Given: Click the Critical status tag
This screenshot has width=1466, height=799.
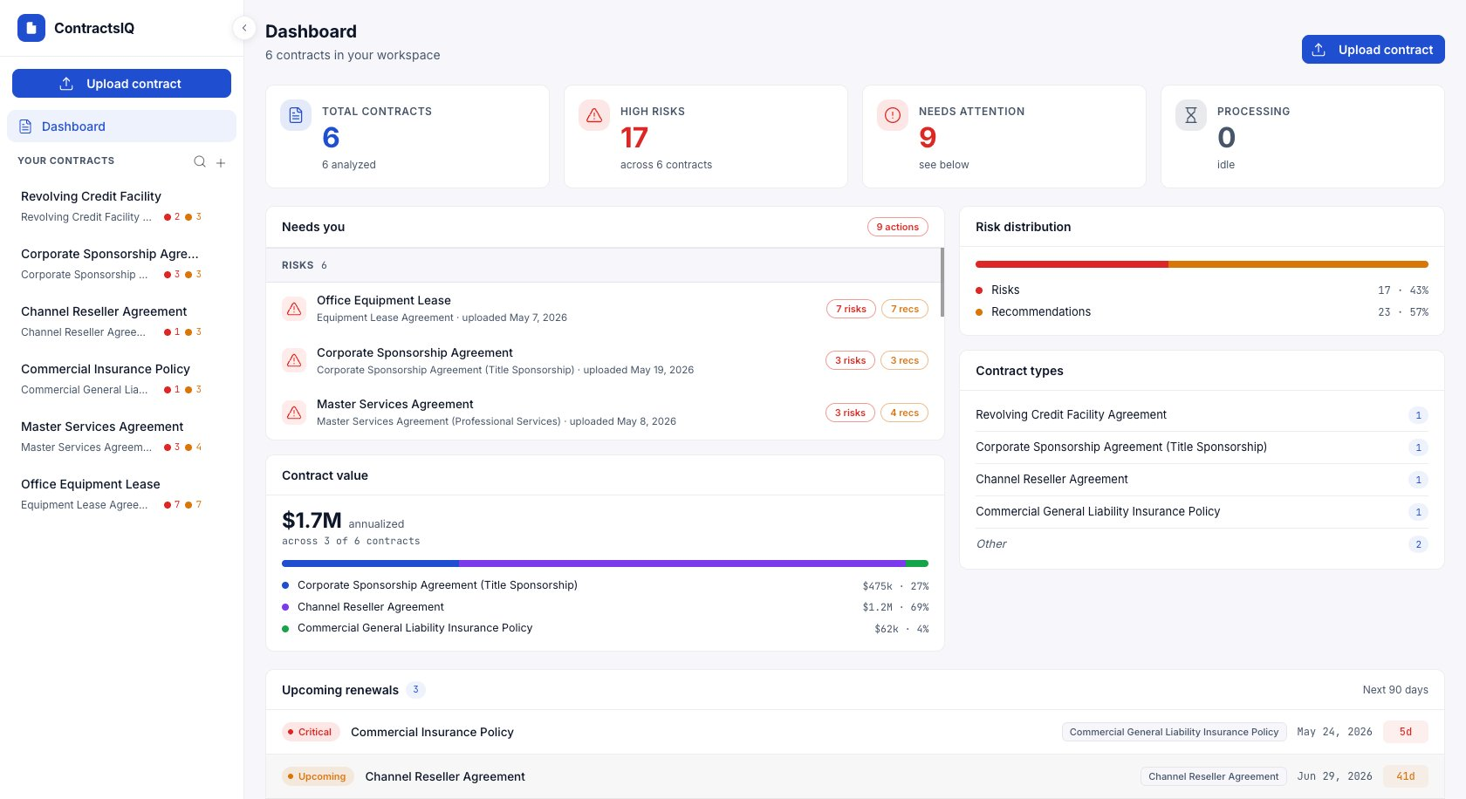Looking at the screenshot, I should (310, 732).
